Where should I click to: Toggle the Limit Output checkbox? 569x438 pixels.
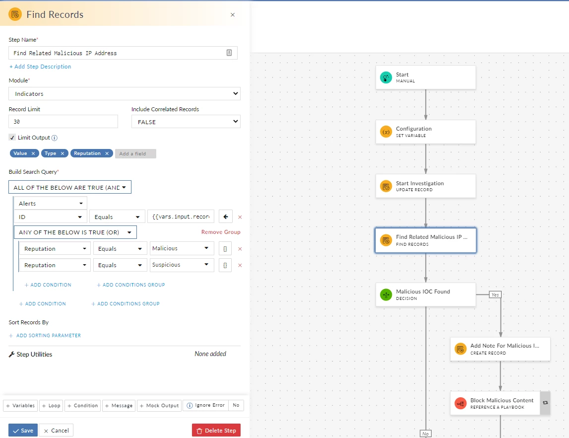pyautogui.click(x=12, y=138)
